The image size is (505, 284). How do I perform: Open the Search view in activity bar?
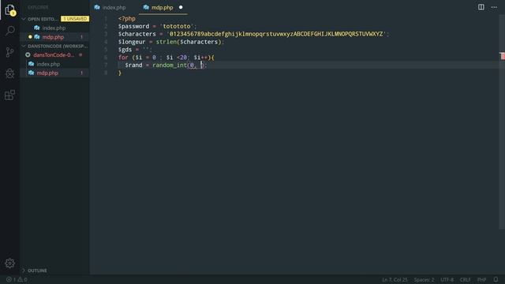click(10, 31)
